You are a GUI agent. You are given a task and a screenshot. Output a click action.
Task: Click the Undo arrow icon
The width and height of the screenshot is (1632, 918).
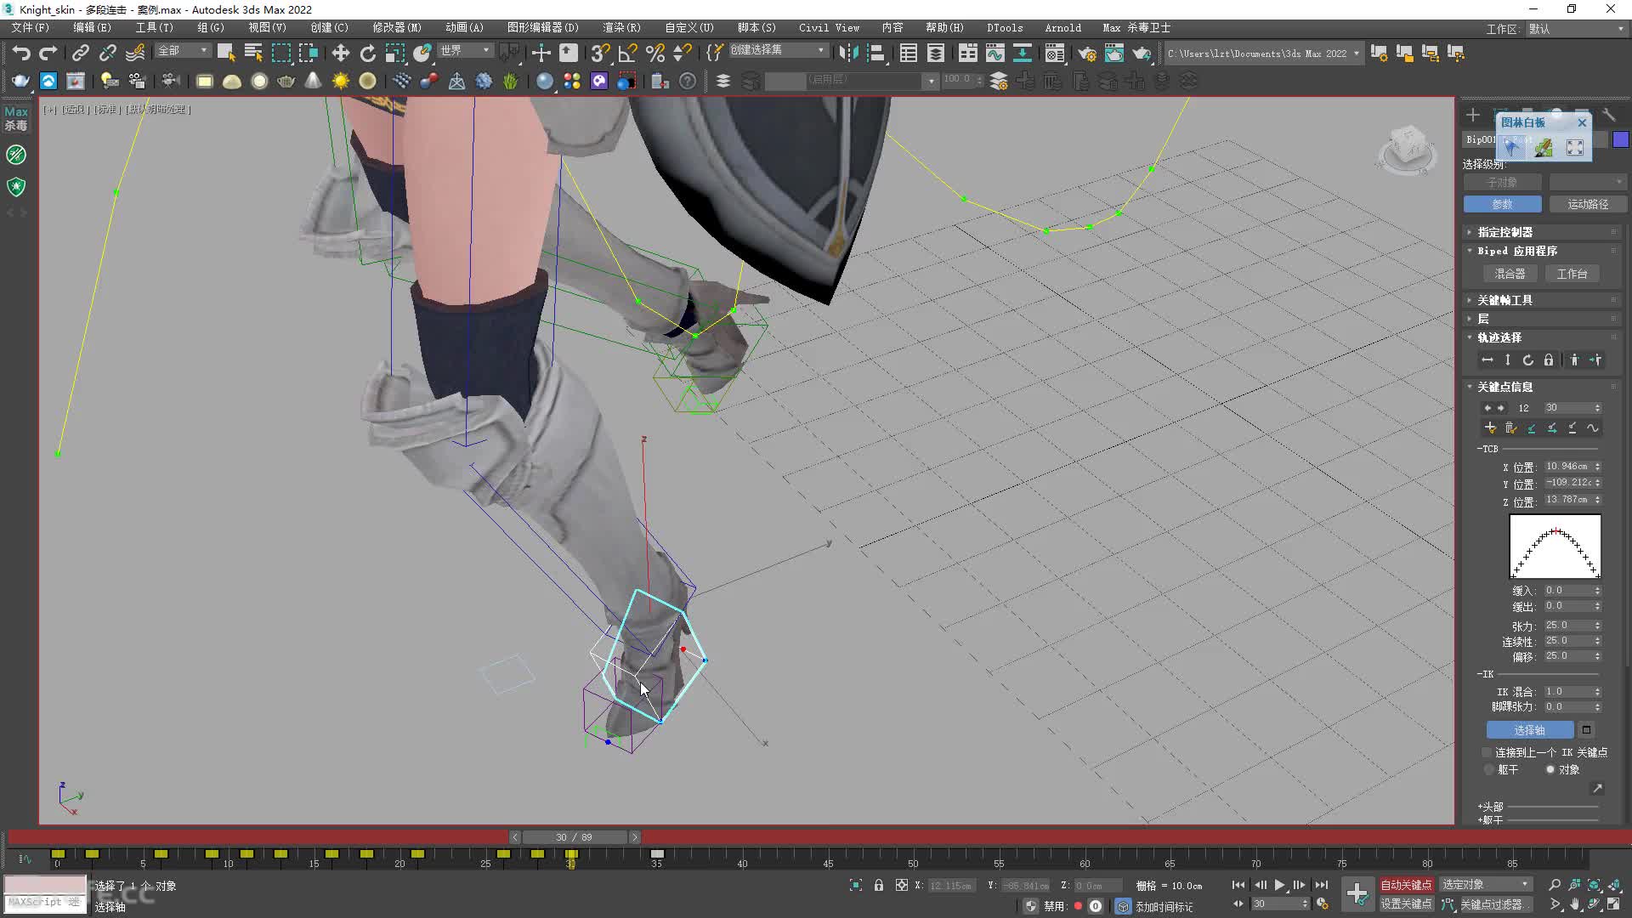[x=21, y=53]
